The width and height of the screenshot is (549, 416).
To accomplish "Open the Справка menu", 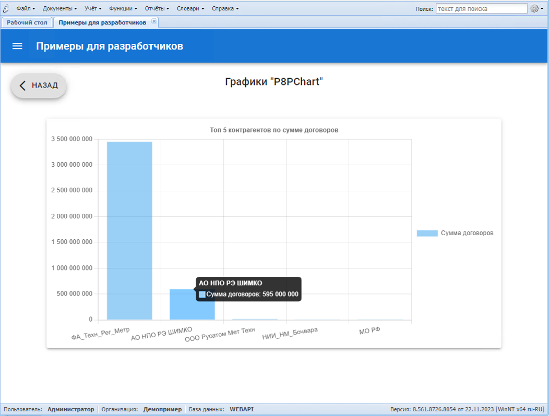I will coord(223,8).
